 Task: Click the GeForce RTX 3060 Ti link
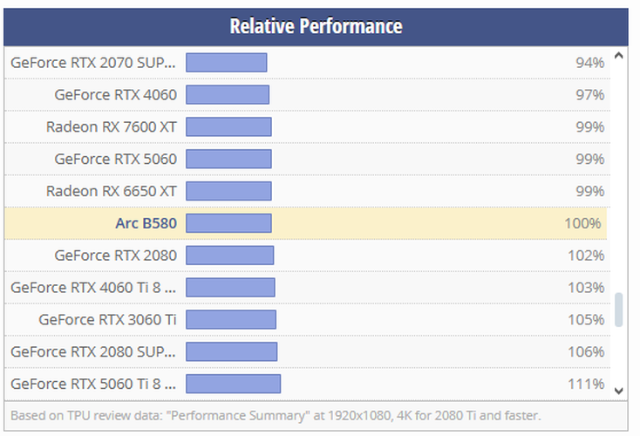pos(107,320)
